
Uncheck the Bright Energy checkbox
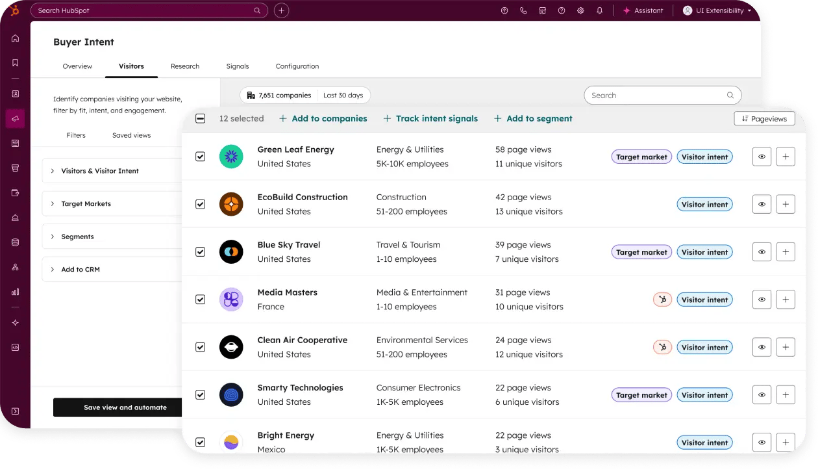(201, 443)
